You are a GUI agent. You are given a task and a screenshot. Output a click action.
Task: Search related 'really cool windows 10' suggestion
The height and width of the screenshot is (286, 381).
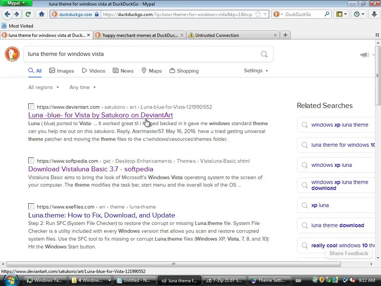[336, 246]
